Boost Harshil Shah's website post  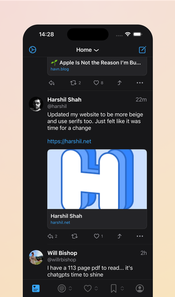pyautogui.click(x=74, y=236)
